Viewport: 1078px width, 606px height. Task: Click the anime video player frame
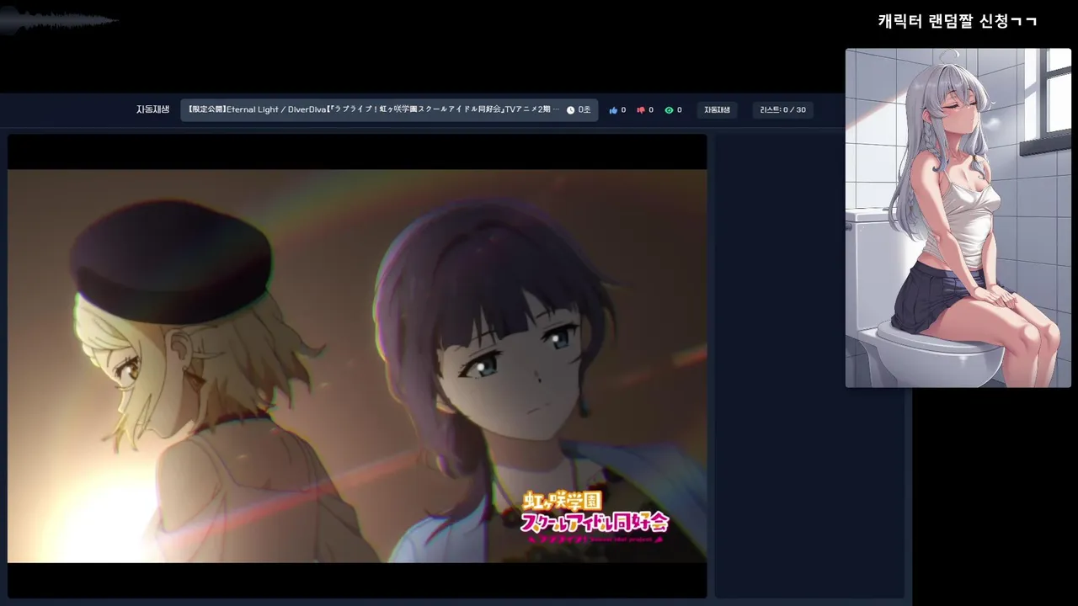pyautogui.click(x=357, y=366)
